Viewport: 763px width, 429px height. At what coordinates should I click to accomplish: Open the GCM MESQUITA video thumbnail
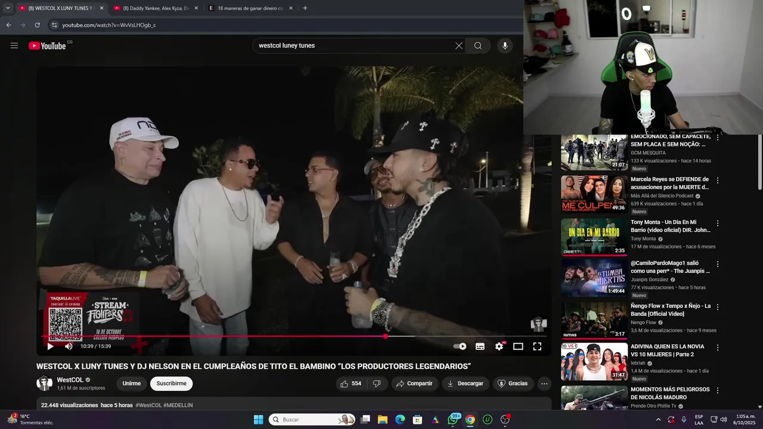tap(594, 153)
